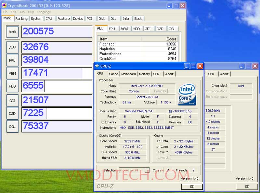Minimize the CrystalMark window

click(169, 6)
